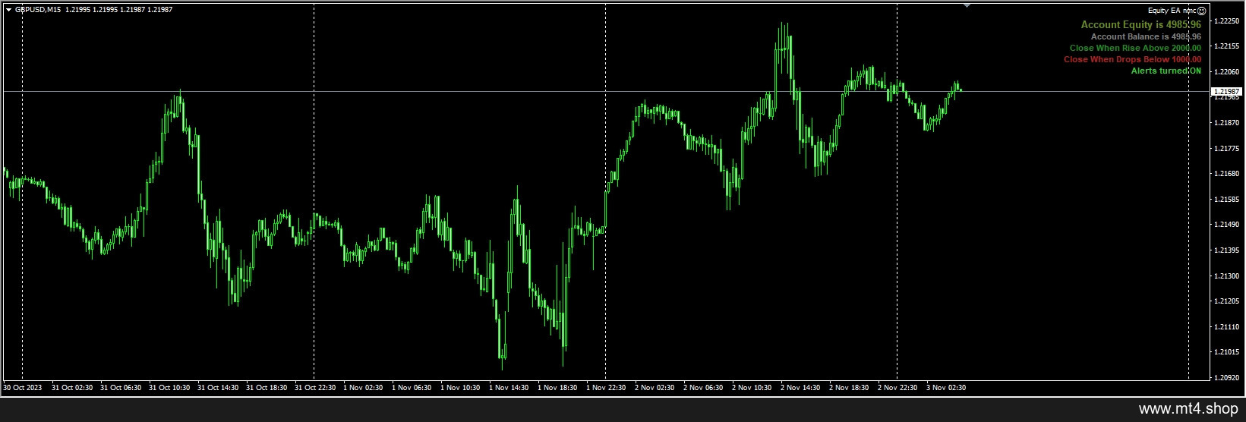
Task: Click the 1.21205 price axis label
Action: 1227,301
